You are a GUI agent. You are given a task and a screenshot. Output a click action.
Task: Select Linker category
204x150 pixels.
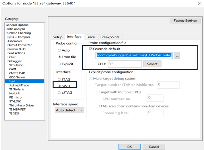click(12, 57)
